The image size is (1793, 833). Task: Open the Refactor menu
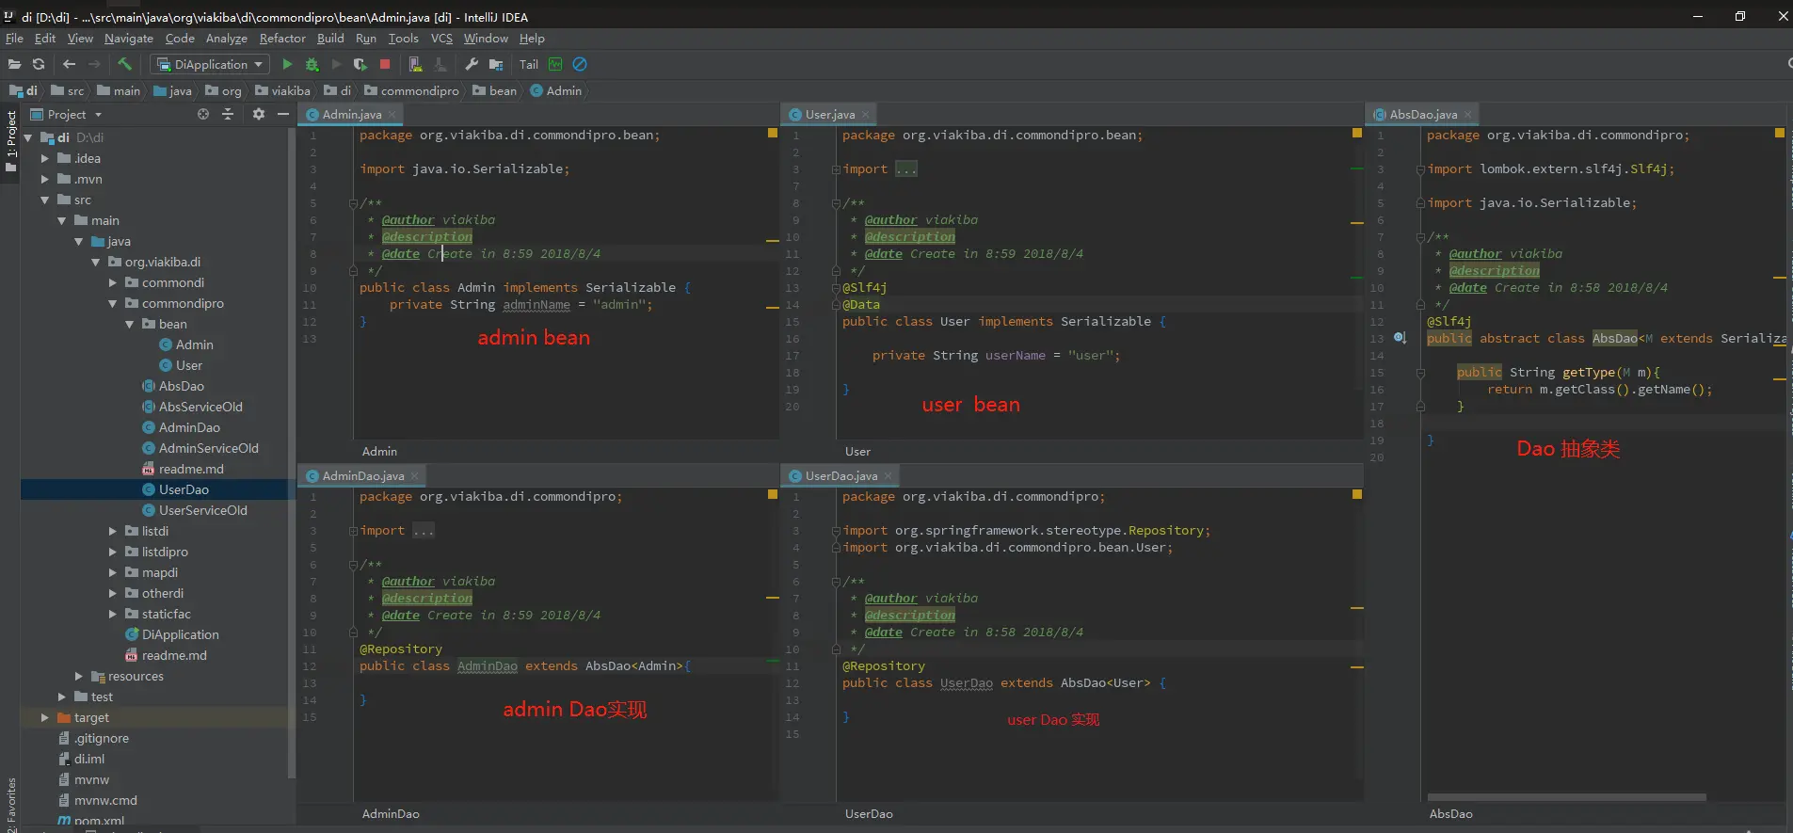tap(281, 39)
